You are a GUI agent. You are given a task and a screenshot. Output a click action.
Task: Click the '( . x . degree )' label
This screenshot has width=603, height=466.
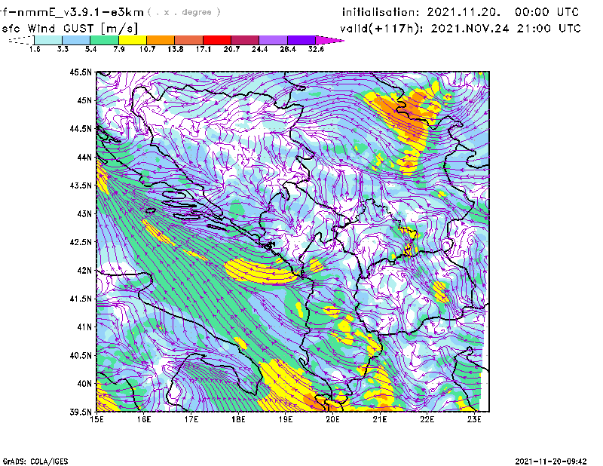tap(184, 12)
